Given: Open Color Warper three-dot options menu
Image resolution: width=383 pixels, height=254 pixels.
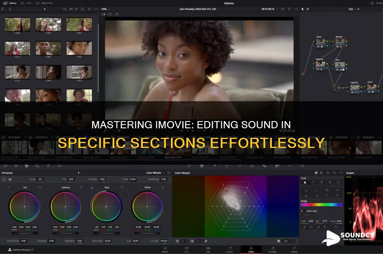Looking at the screenshot, I should pos(341,173).
